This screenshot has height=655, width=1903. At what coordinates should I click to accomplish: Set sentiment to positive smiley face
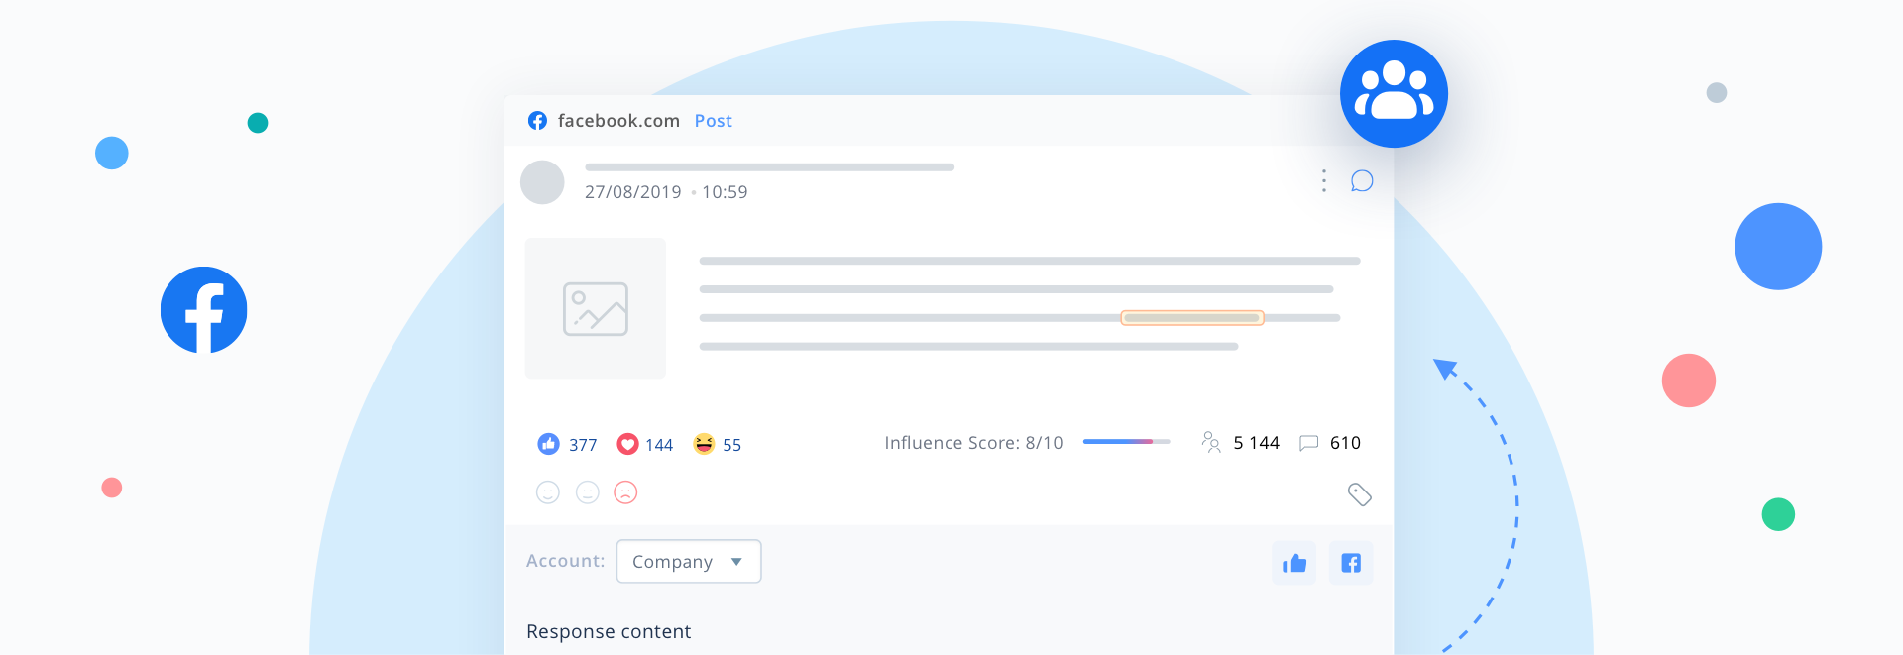548,492
